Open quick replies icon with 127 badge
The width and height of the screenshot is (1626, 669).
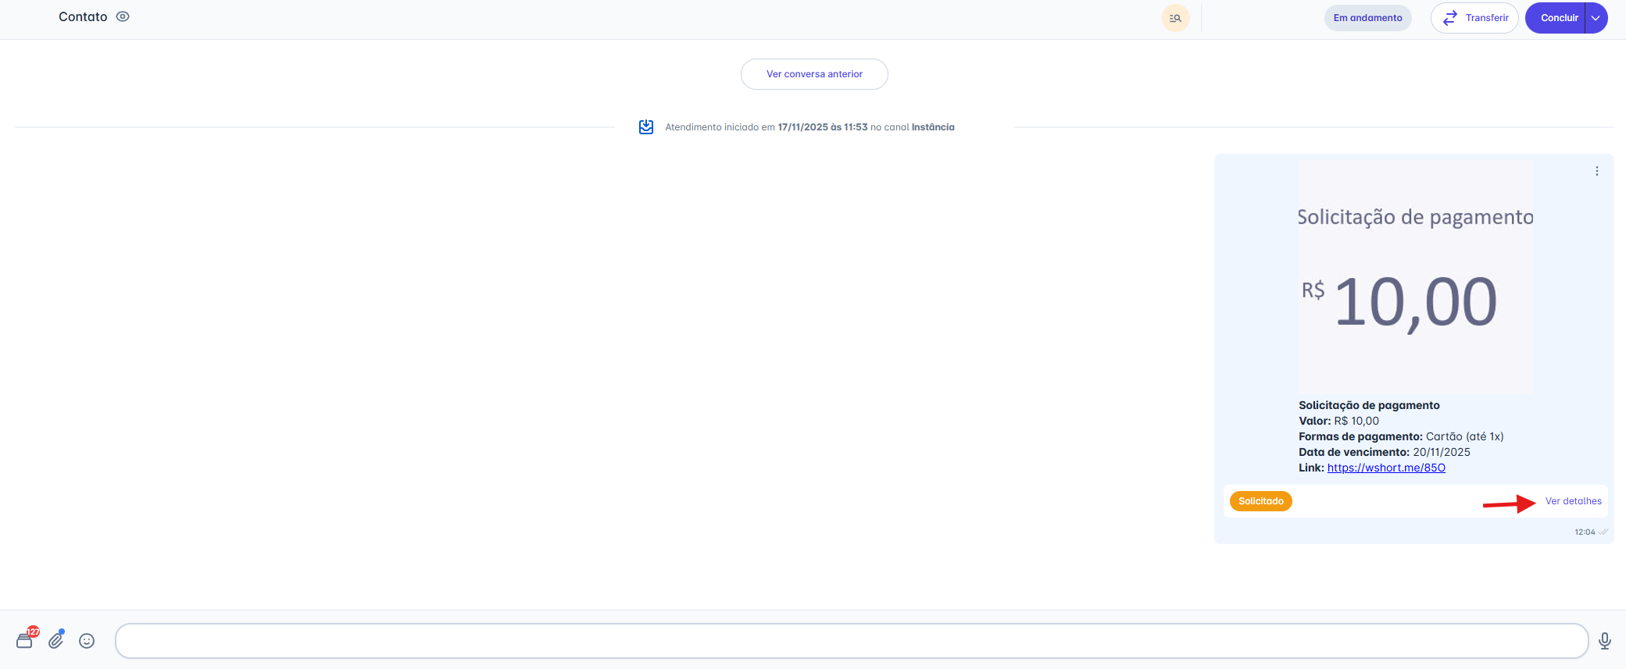point(25,640)
